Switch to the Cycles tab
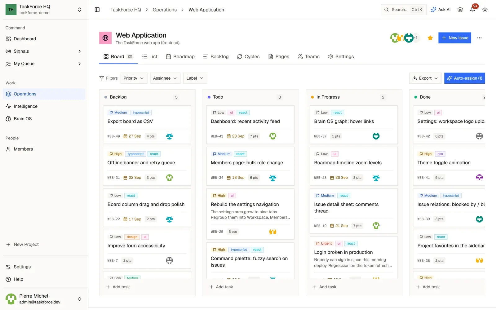Viewport: 496px width, 310px height. click(x=248, y=56)
